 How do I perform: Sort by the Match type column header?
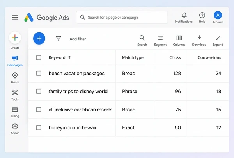pos(133,57)
